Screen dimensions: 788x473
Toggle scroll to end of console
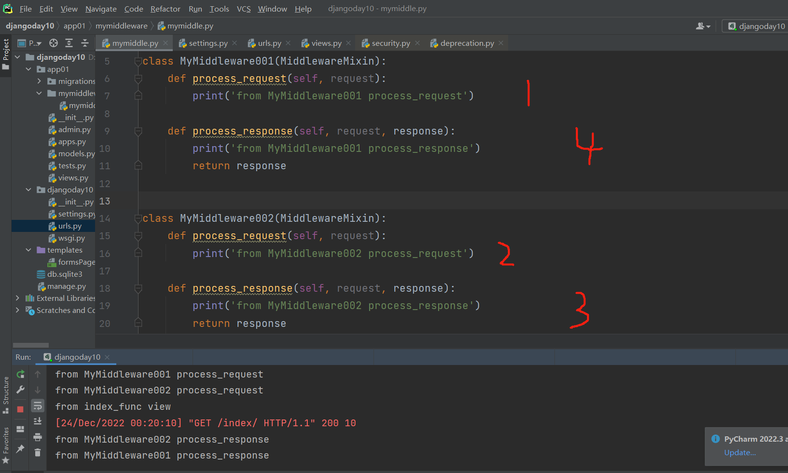pos(38,421)
